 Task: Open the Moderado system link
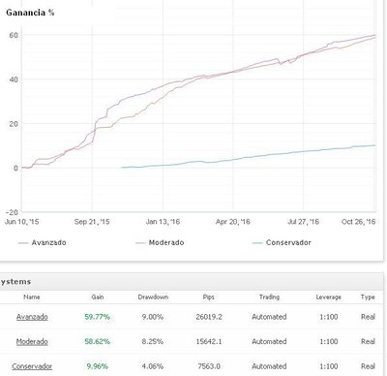coord(32,341)
